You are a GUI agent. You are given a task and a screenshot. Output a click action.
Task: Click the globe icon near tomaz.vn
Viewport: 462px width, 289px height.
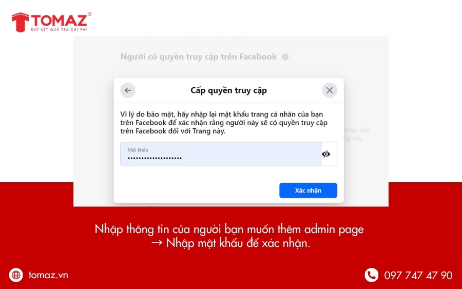point(16,275)
